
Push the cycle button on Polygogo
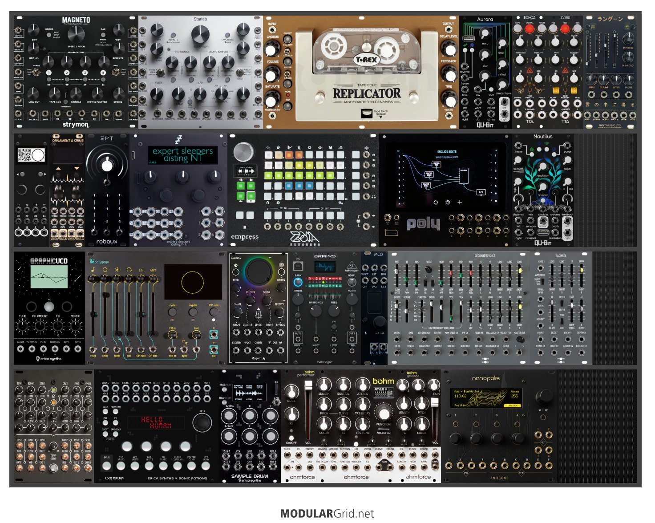(x=172, y=313)
